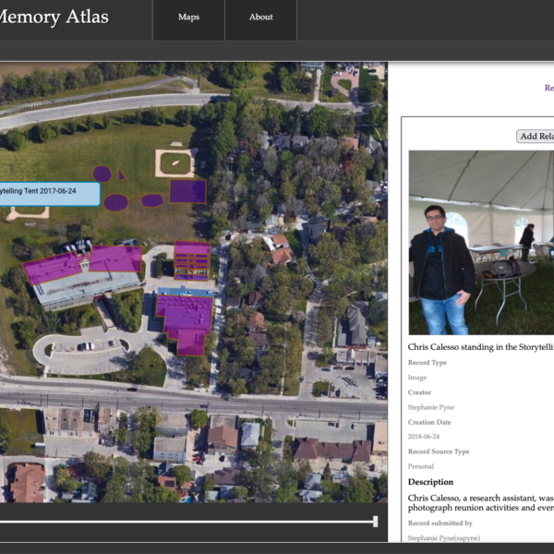Select the large purple oval below the circle
Viewport: 554px width, 554px height.
click(115, 202)
